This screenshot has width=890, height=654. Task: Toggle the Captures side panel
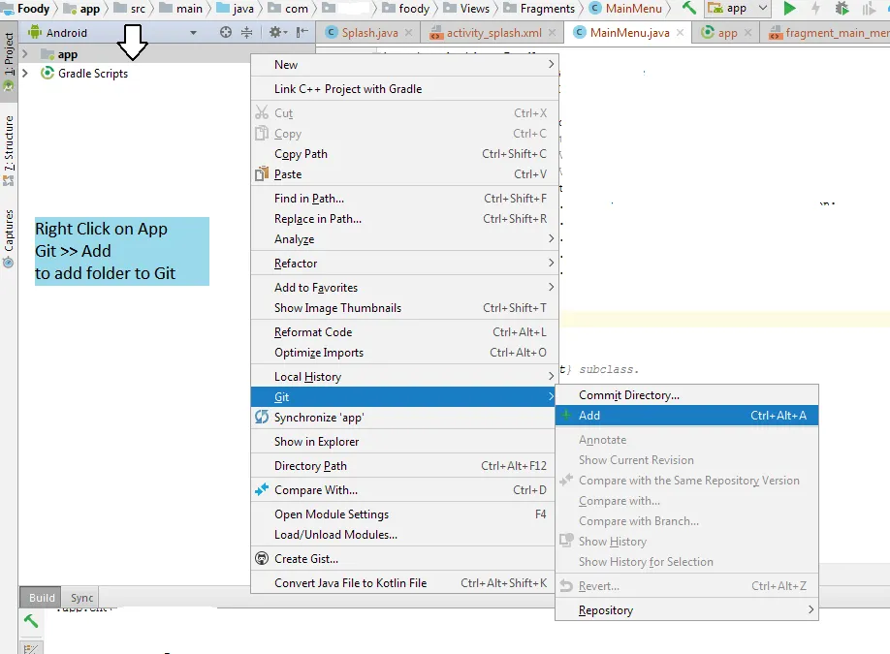[9, 238]
